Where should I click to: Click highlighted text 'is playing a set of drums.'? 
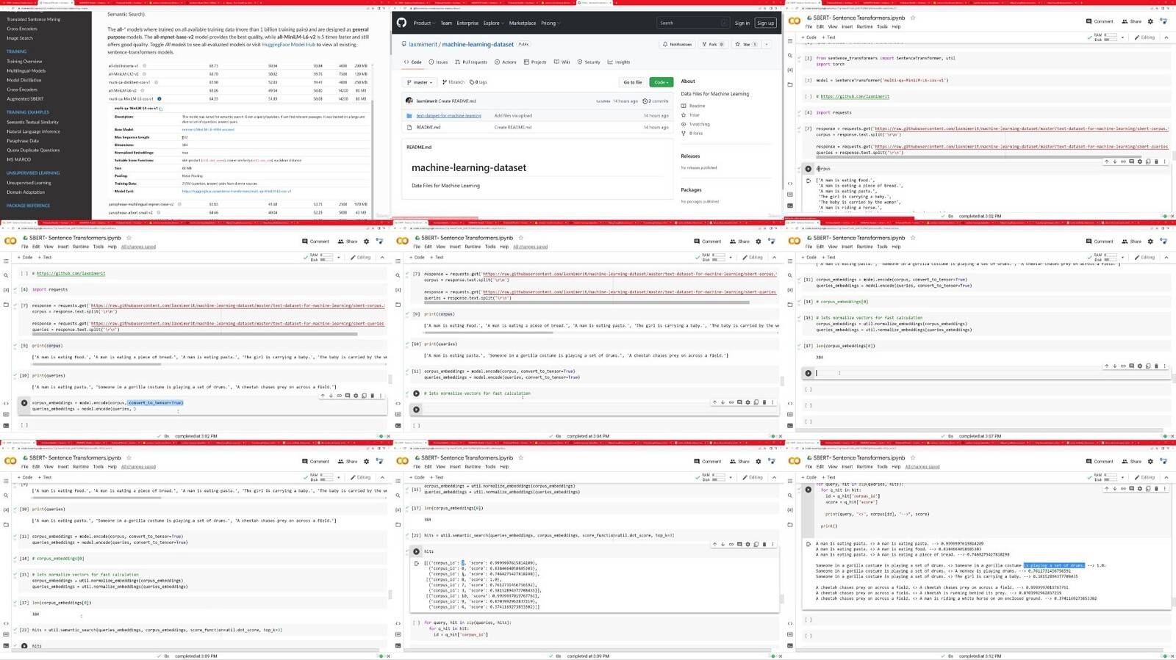[x=1054, y=565]
